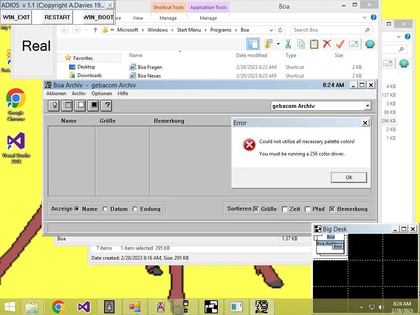This screenshot has height=315, width=420.
Task: Expand the ribbon chevron in the background Explorer window
Action: click(399, 37)
